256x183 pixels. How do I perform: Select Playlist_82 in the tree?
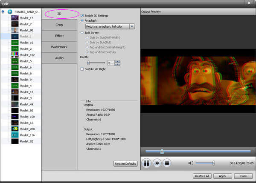pos(26,141)
